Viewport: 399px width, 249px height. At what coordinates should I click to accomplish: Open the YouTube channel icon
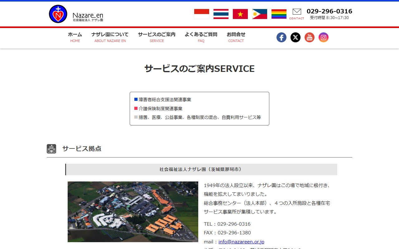310,37
